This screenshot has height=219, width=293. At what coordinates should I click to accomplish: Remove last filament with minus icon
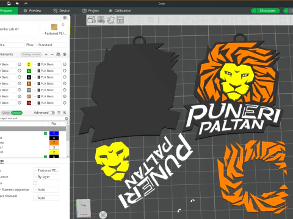pos(52,54)
